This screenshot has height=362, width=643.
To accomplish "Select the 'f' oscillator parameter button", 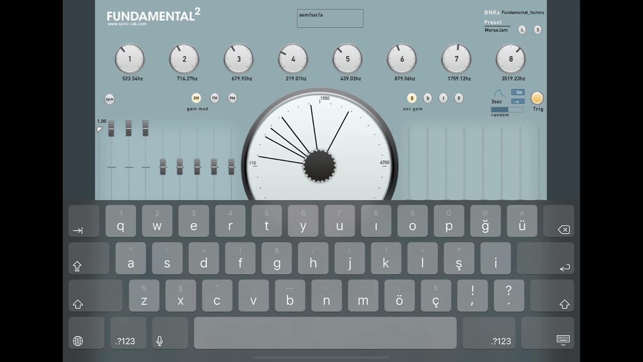I will coord(443,98).
